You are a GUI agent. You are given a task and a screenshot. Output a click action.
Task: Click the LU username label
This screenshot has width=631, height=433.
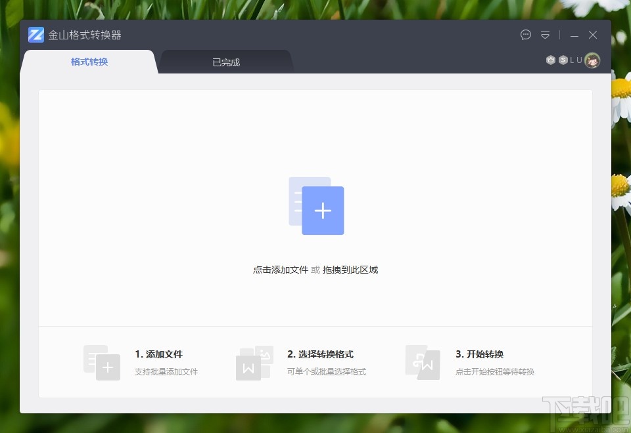576,60
